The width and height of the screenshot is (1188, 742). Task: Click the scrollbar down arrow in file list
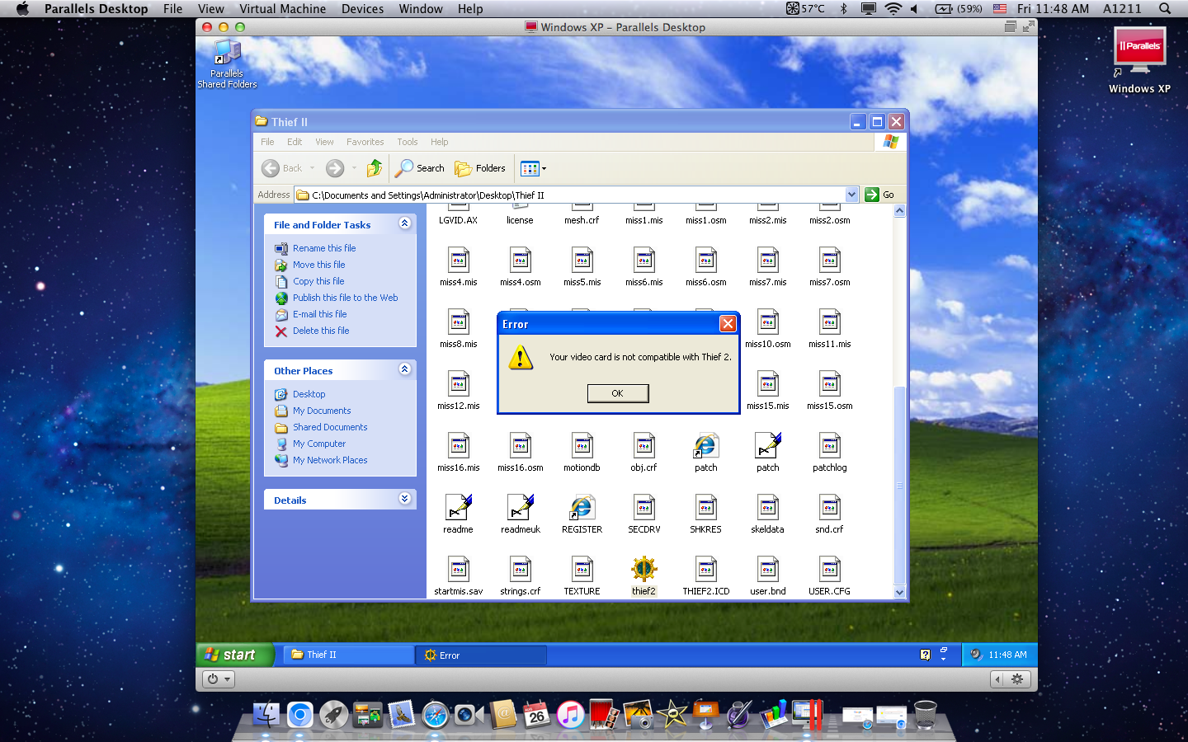click(899, 592)
